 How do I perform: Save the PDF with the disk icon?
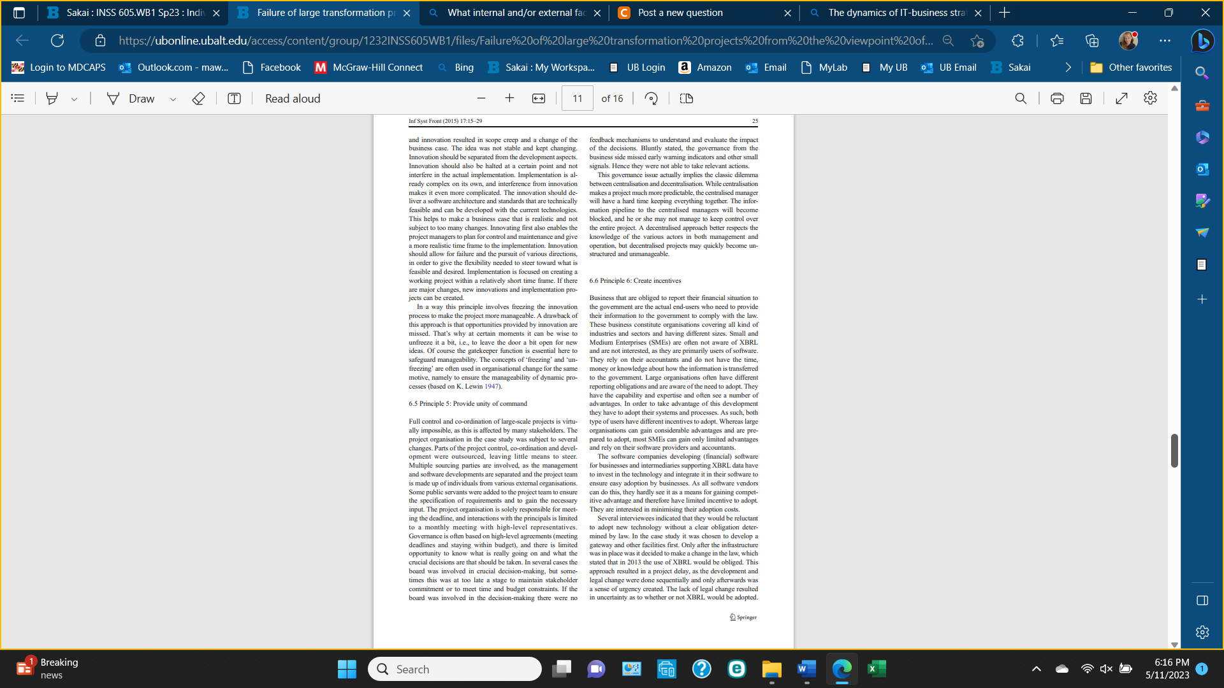click(x=1086, y=98)
